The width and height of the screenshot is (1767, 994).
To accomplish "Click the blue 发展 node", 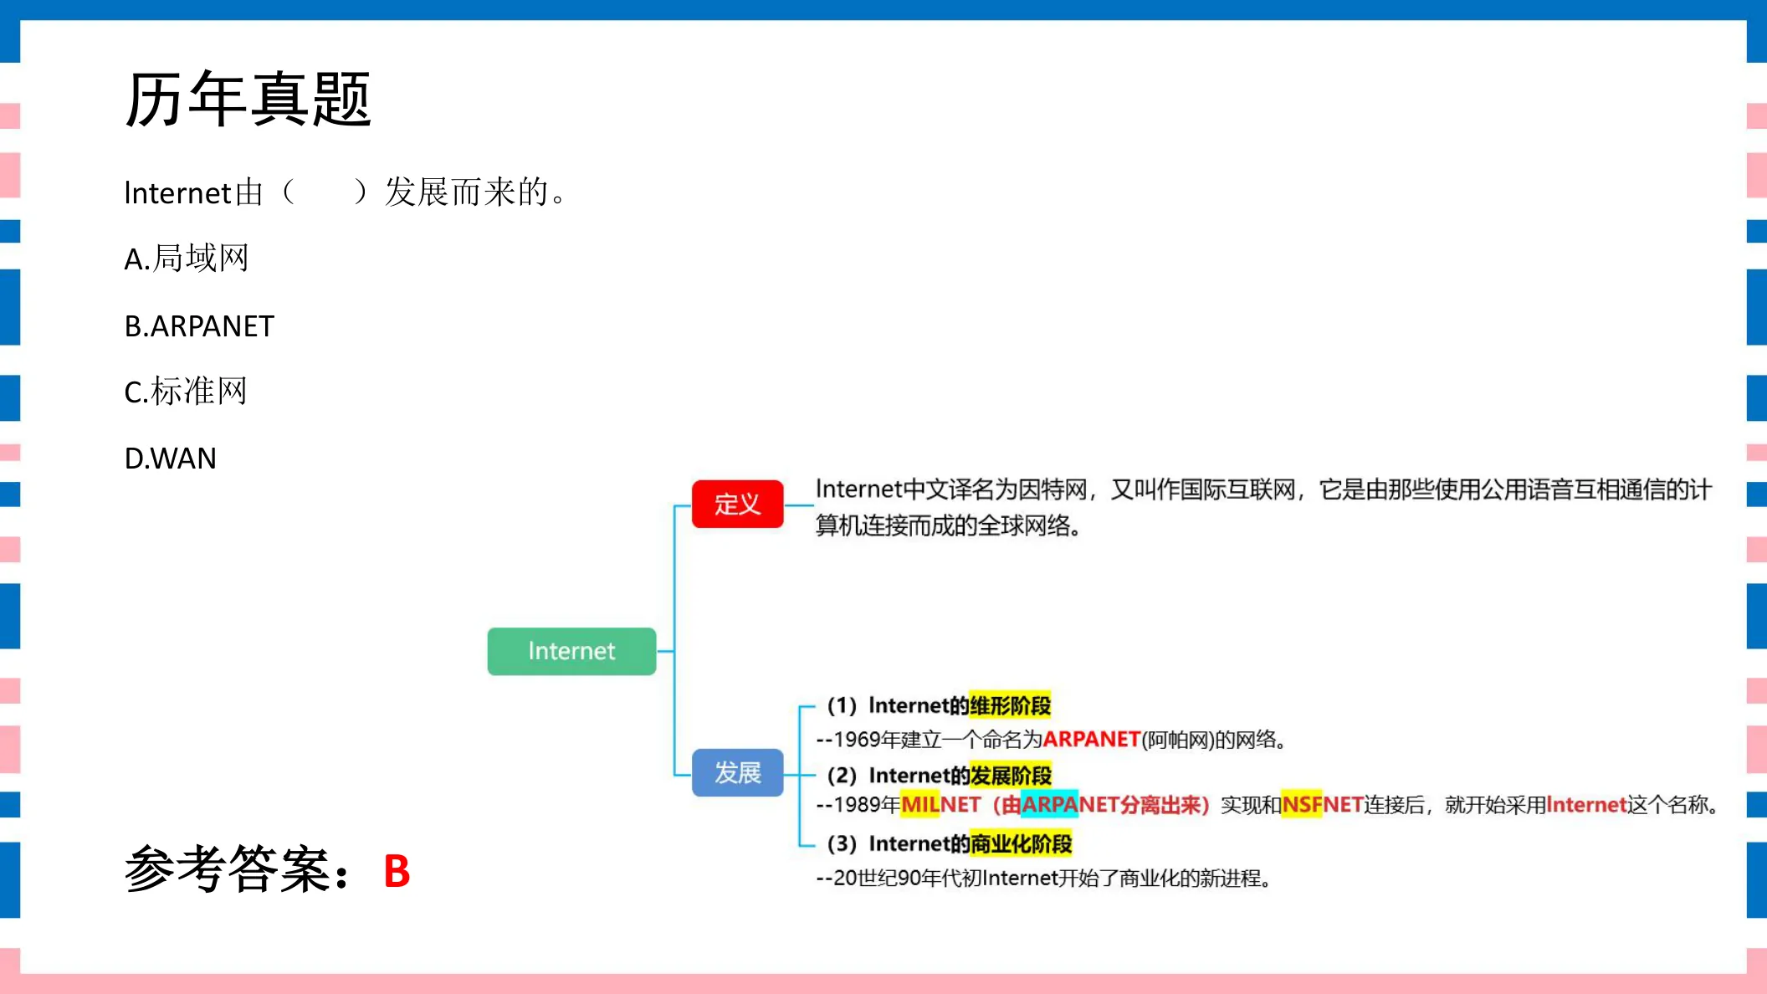I will 737,772.
